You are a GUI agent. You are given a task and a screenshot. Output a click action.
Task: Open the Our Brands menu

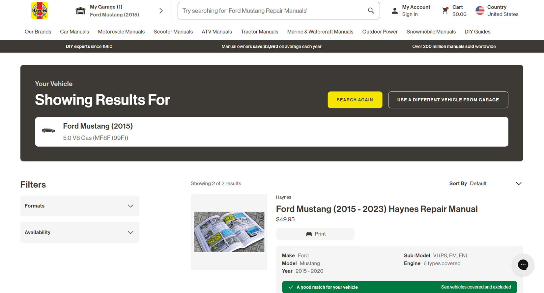tap(38, 32)
